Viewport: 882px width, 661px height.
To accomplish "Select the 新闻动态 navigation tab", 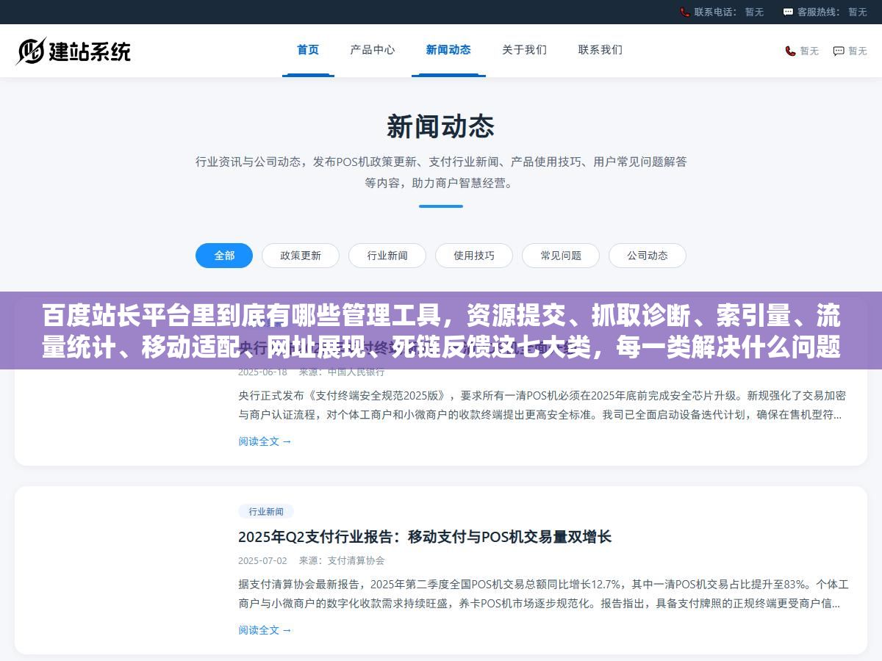I will [448, 50].
